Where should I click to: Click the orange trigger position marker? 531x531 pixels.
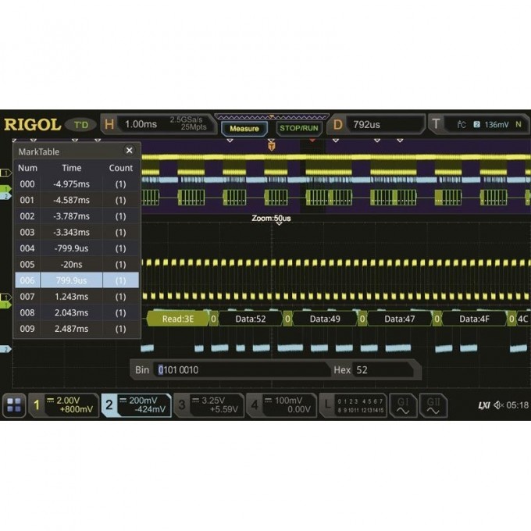coord(271,145)
